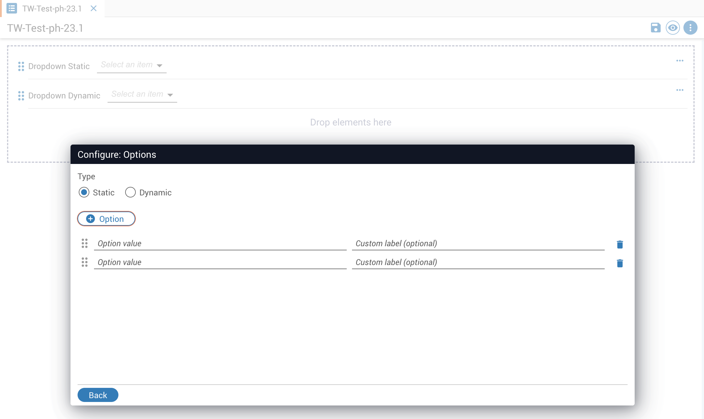This screenshot has width=704, height=419.
Task: Expand the Dropdown Dynamic select box
Action: tap(142, 95)
